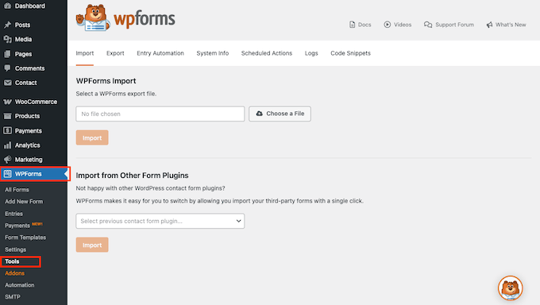
Task: Go to Posts in sidebar
Action: click(x=22, y=25)
